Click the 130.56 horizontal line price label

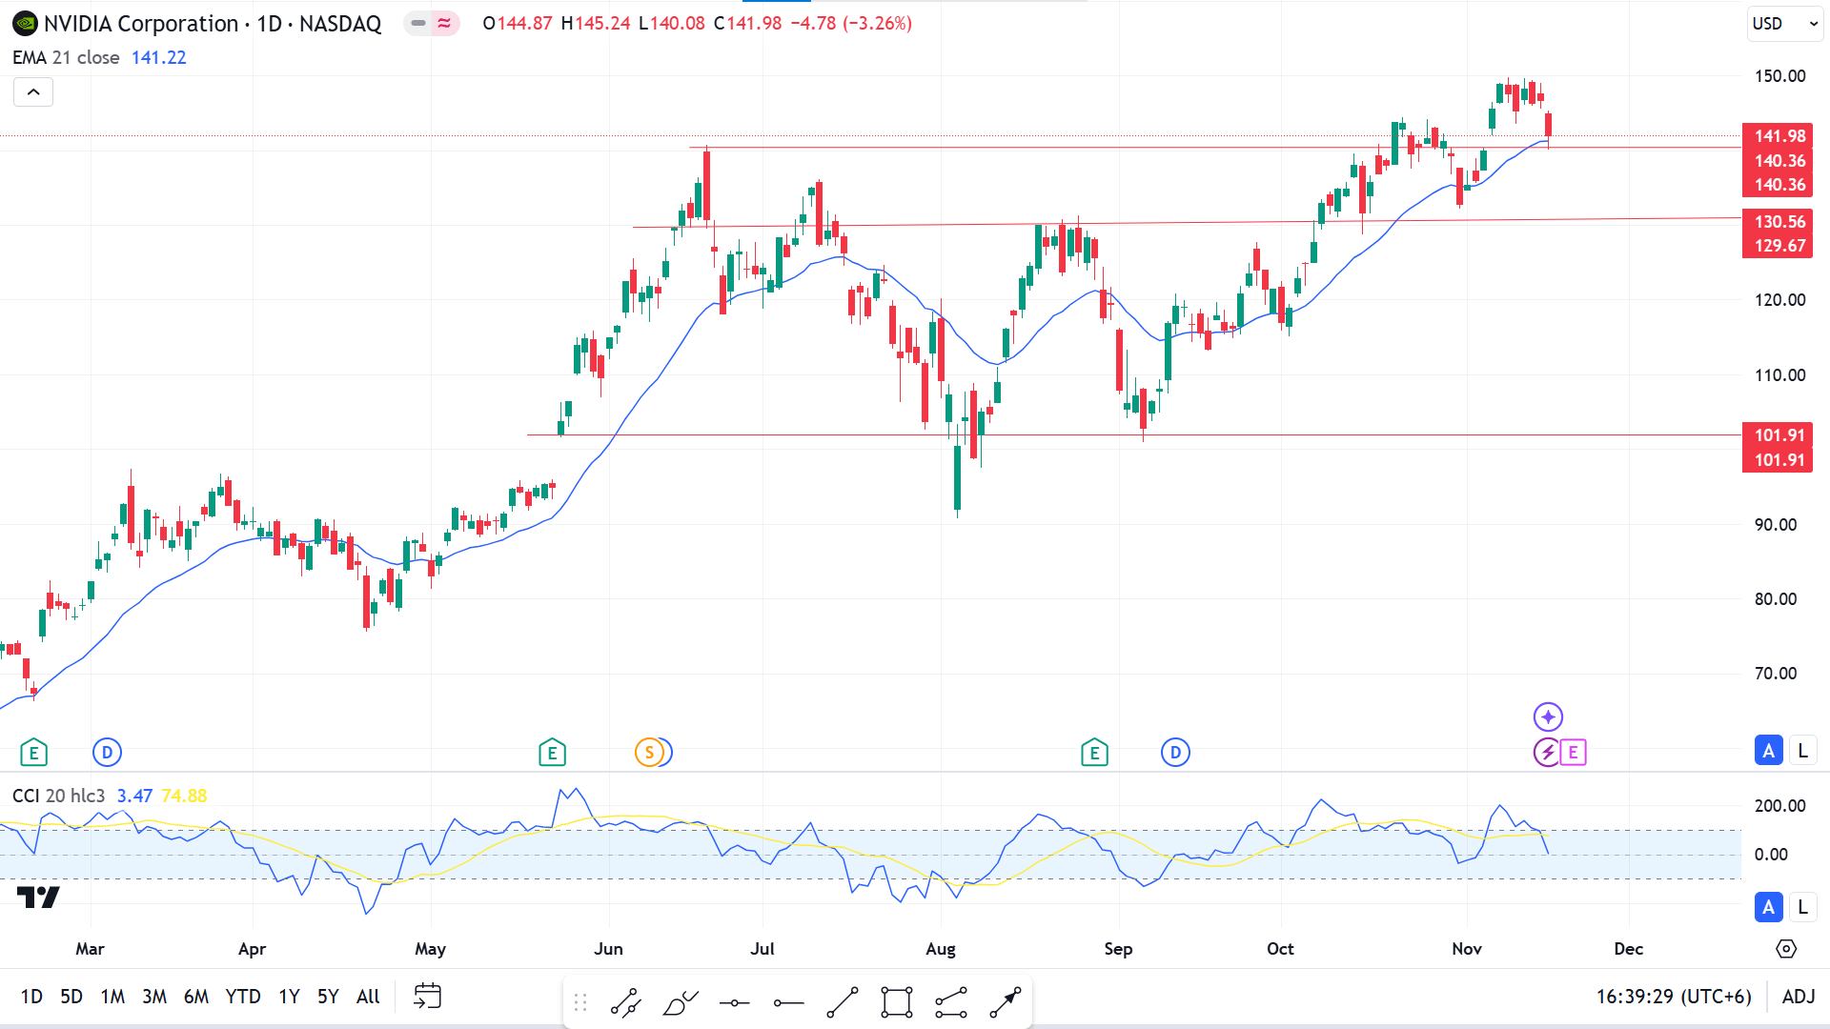1779,222
